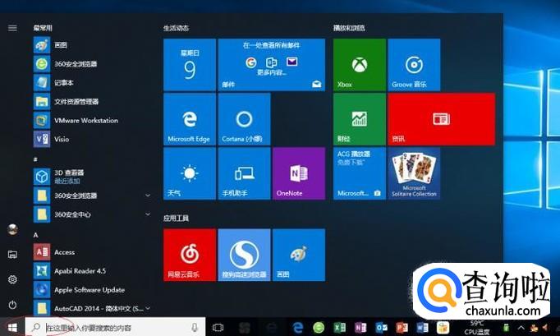Image resolution: width=560 pixels, height=336 pixels.
Task: Open Apabi Reader 4.5
Action: coord(91,271)
